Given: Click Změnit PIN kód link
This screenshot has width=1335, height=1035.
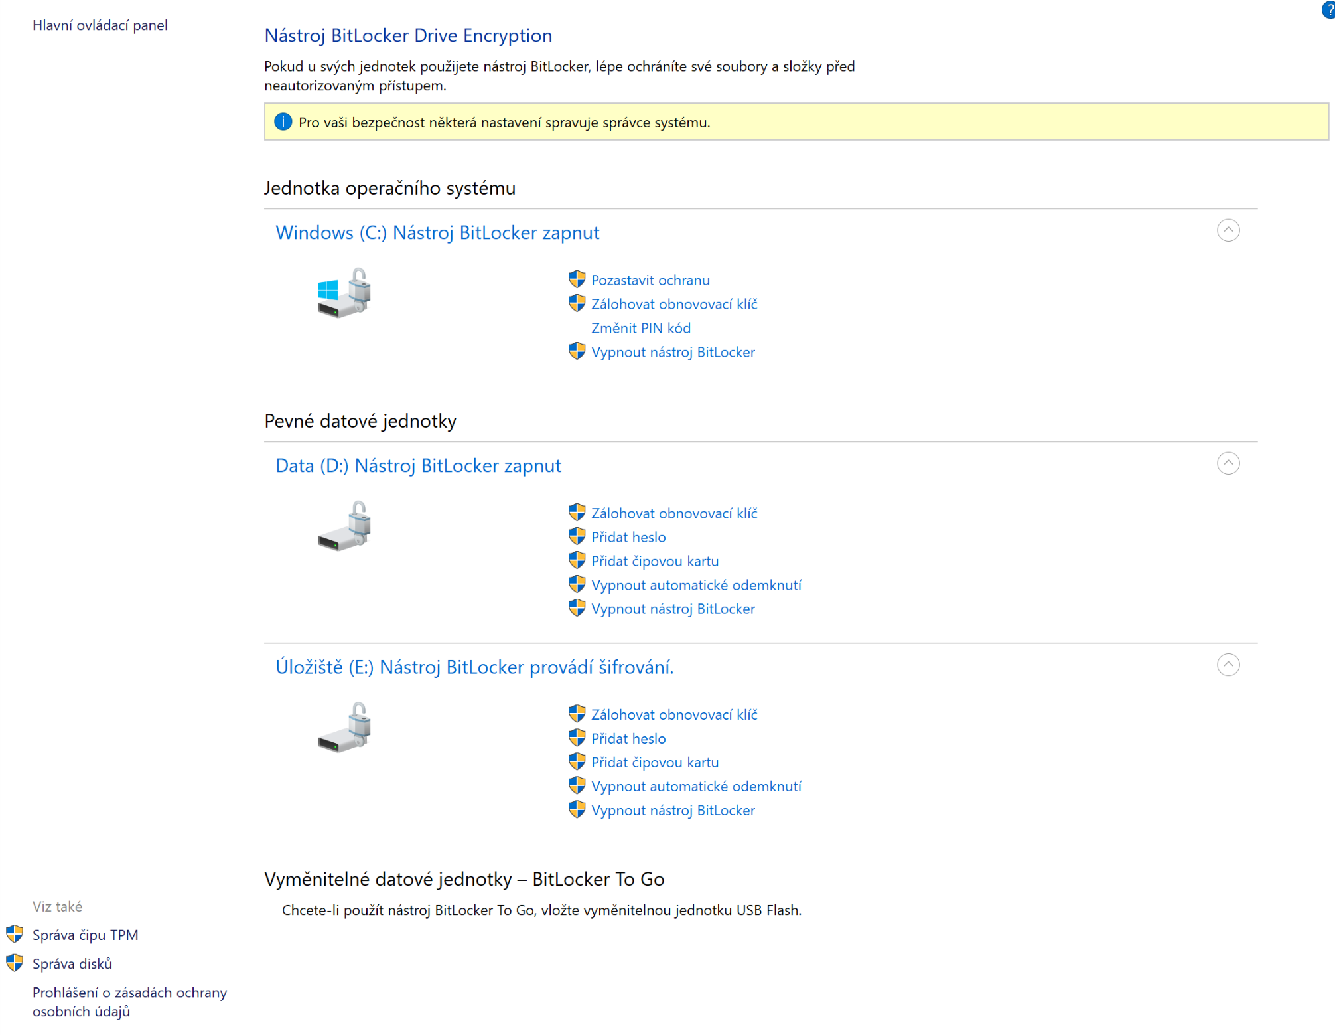Looking at the screenshot, I should 640,328.
